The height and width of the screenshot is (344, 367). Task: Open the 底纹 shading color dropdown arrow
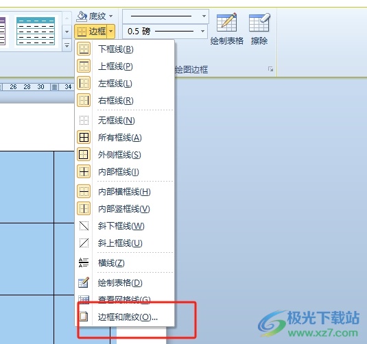(x=111, y=16)
